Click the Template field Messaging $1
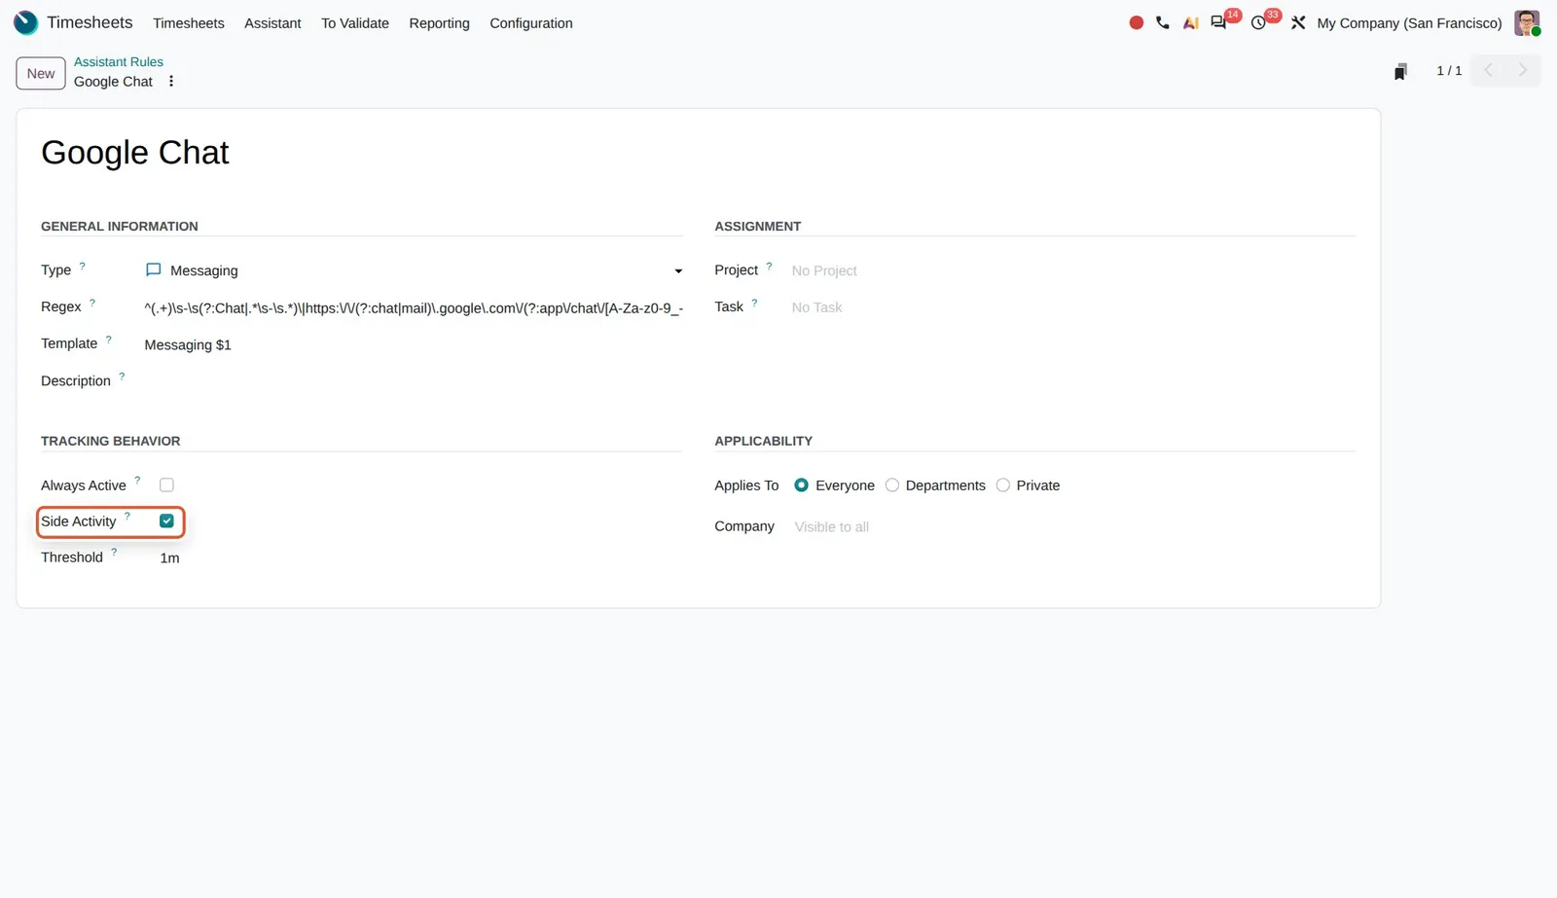1557x898 pixels. click(414, 344)
